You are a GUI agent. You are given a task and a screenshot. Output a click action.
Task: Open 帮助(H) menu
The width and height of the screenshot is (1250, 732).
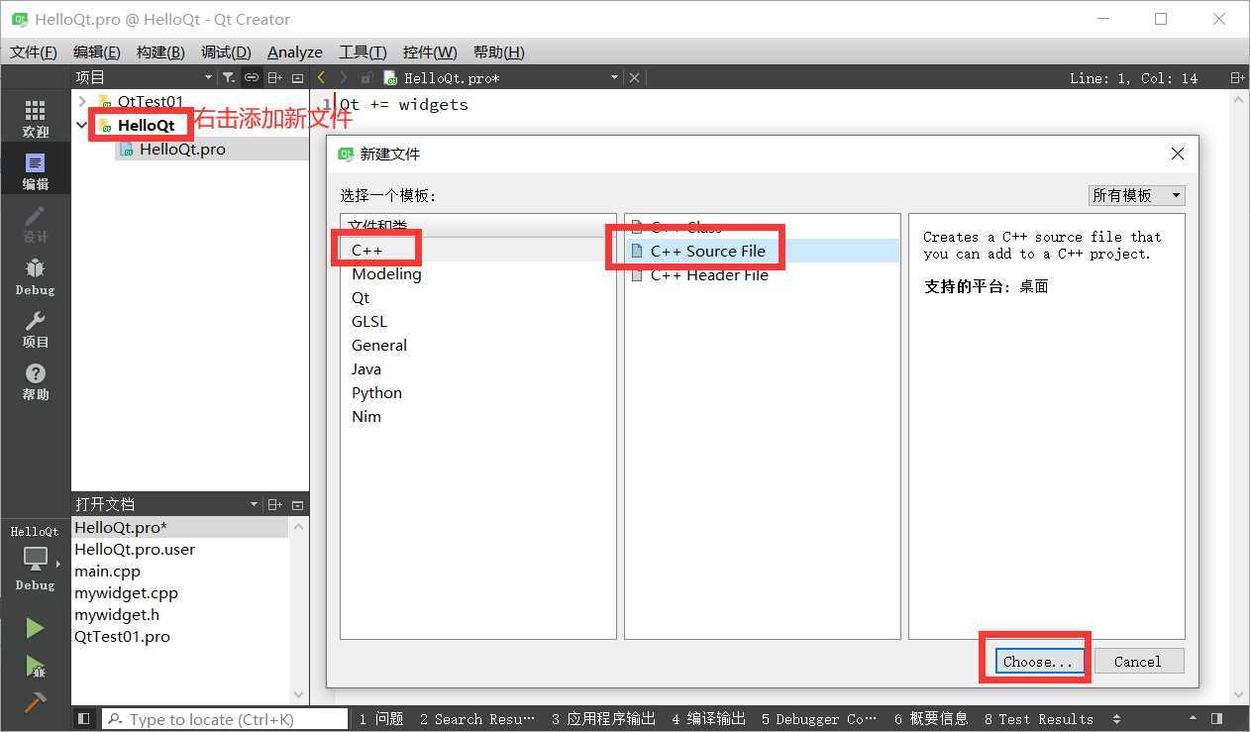(498, 52)
